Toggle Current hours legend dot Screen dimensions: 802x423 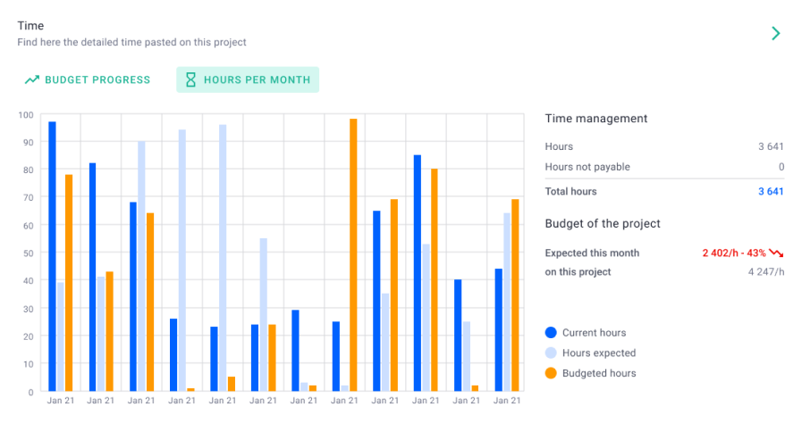coord(551,333)
